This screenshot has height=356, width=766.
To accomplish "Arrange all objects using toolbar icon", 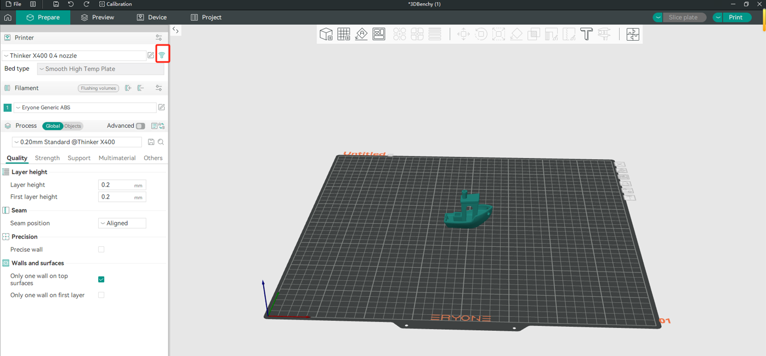I will tap(379, 34).
